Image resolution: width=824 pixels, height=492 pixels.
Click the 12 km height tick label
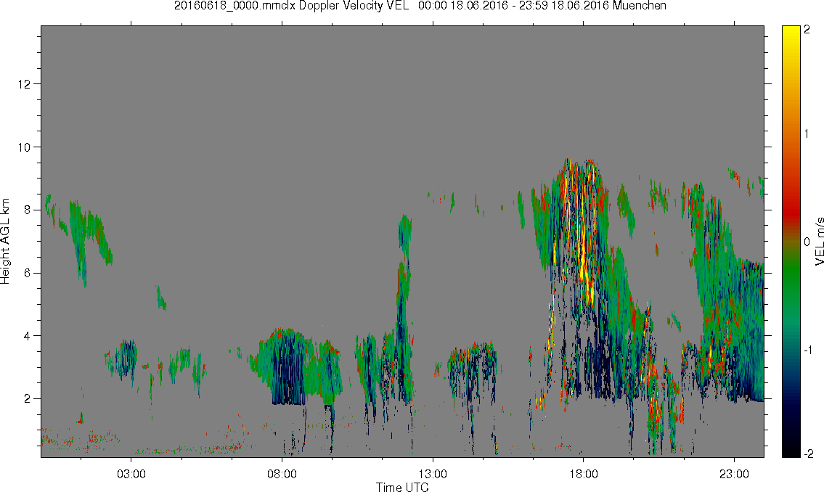[x=24, y=84]
